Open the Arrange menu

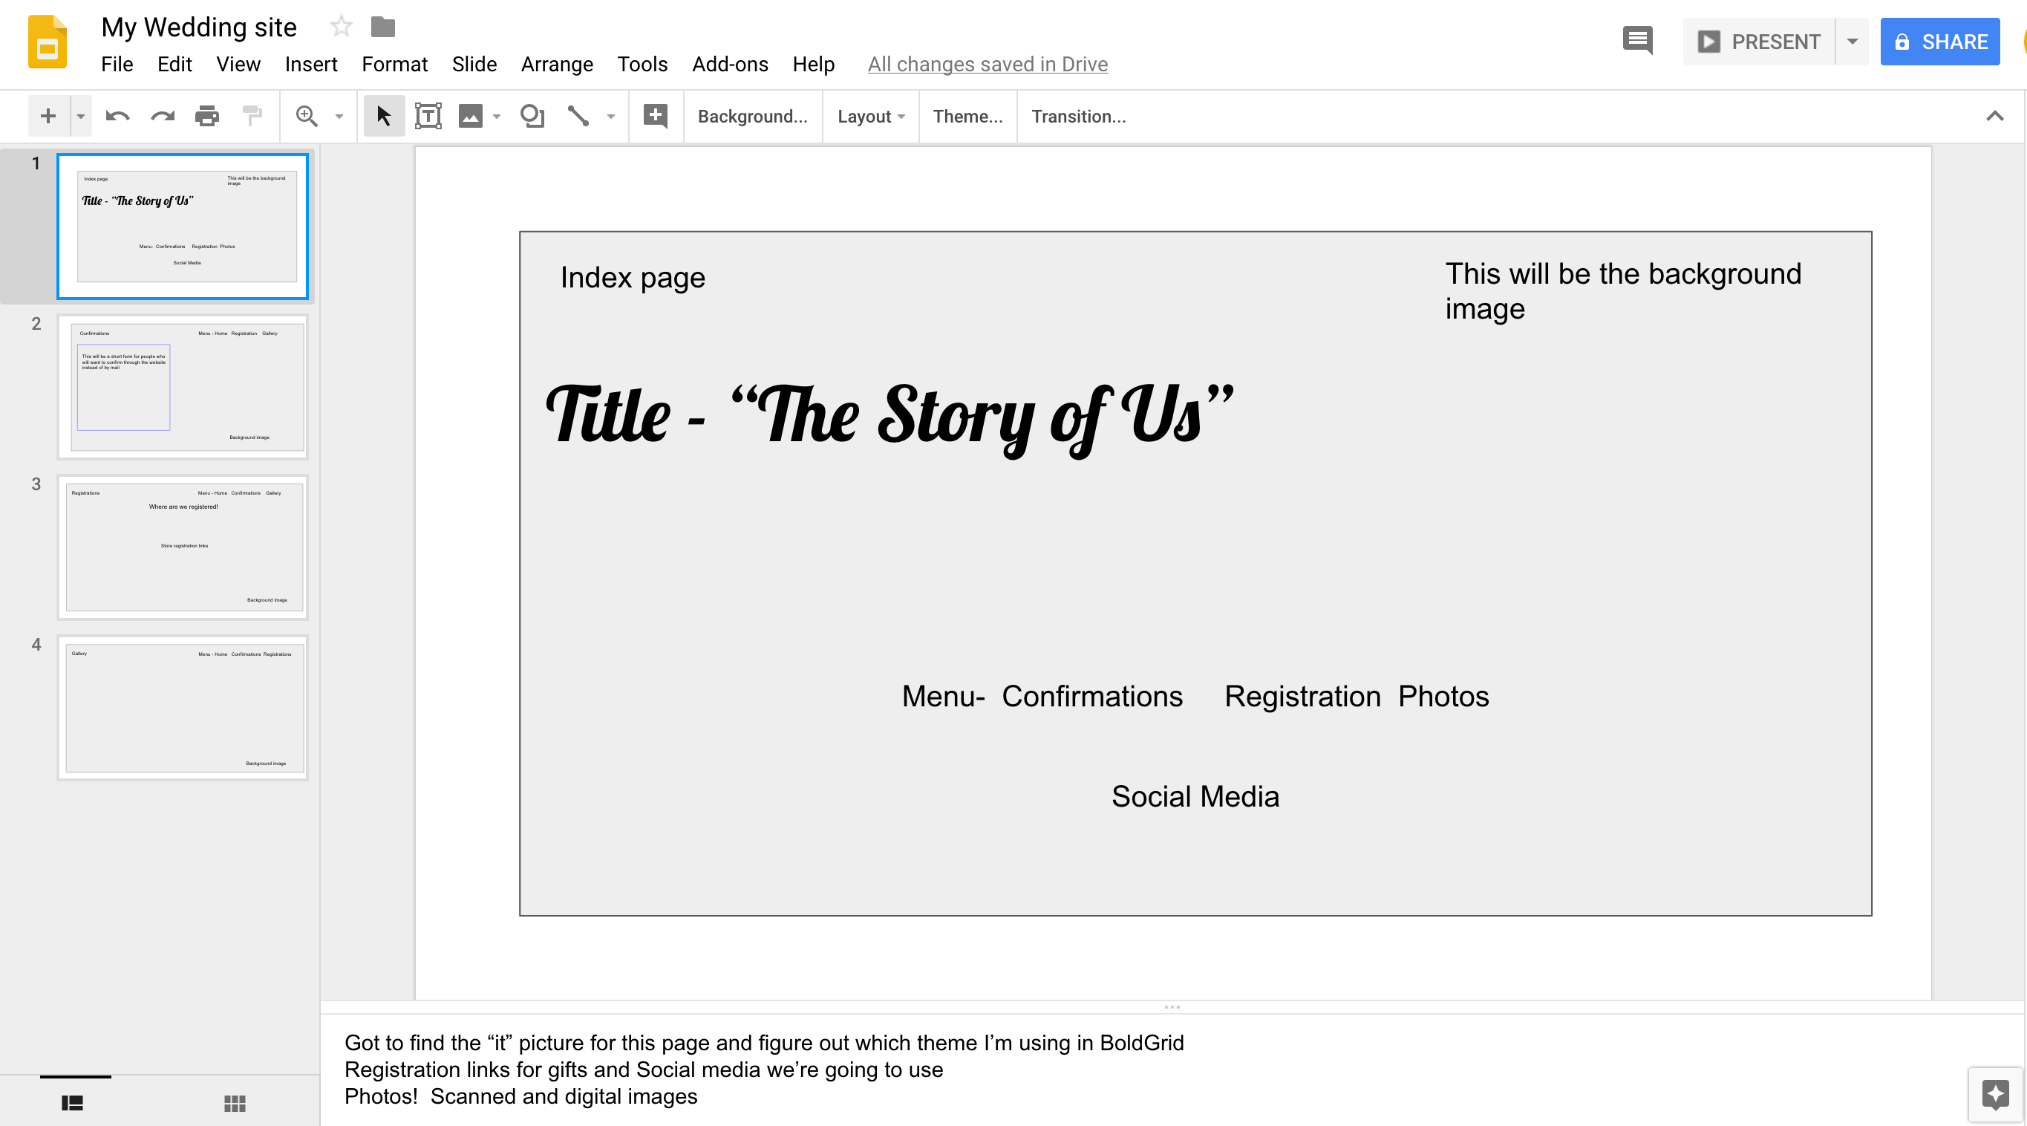tap(556, 64)
